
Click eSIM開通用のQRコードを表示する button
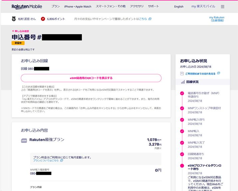pyautogui.click(x=91, y=78)
